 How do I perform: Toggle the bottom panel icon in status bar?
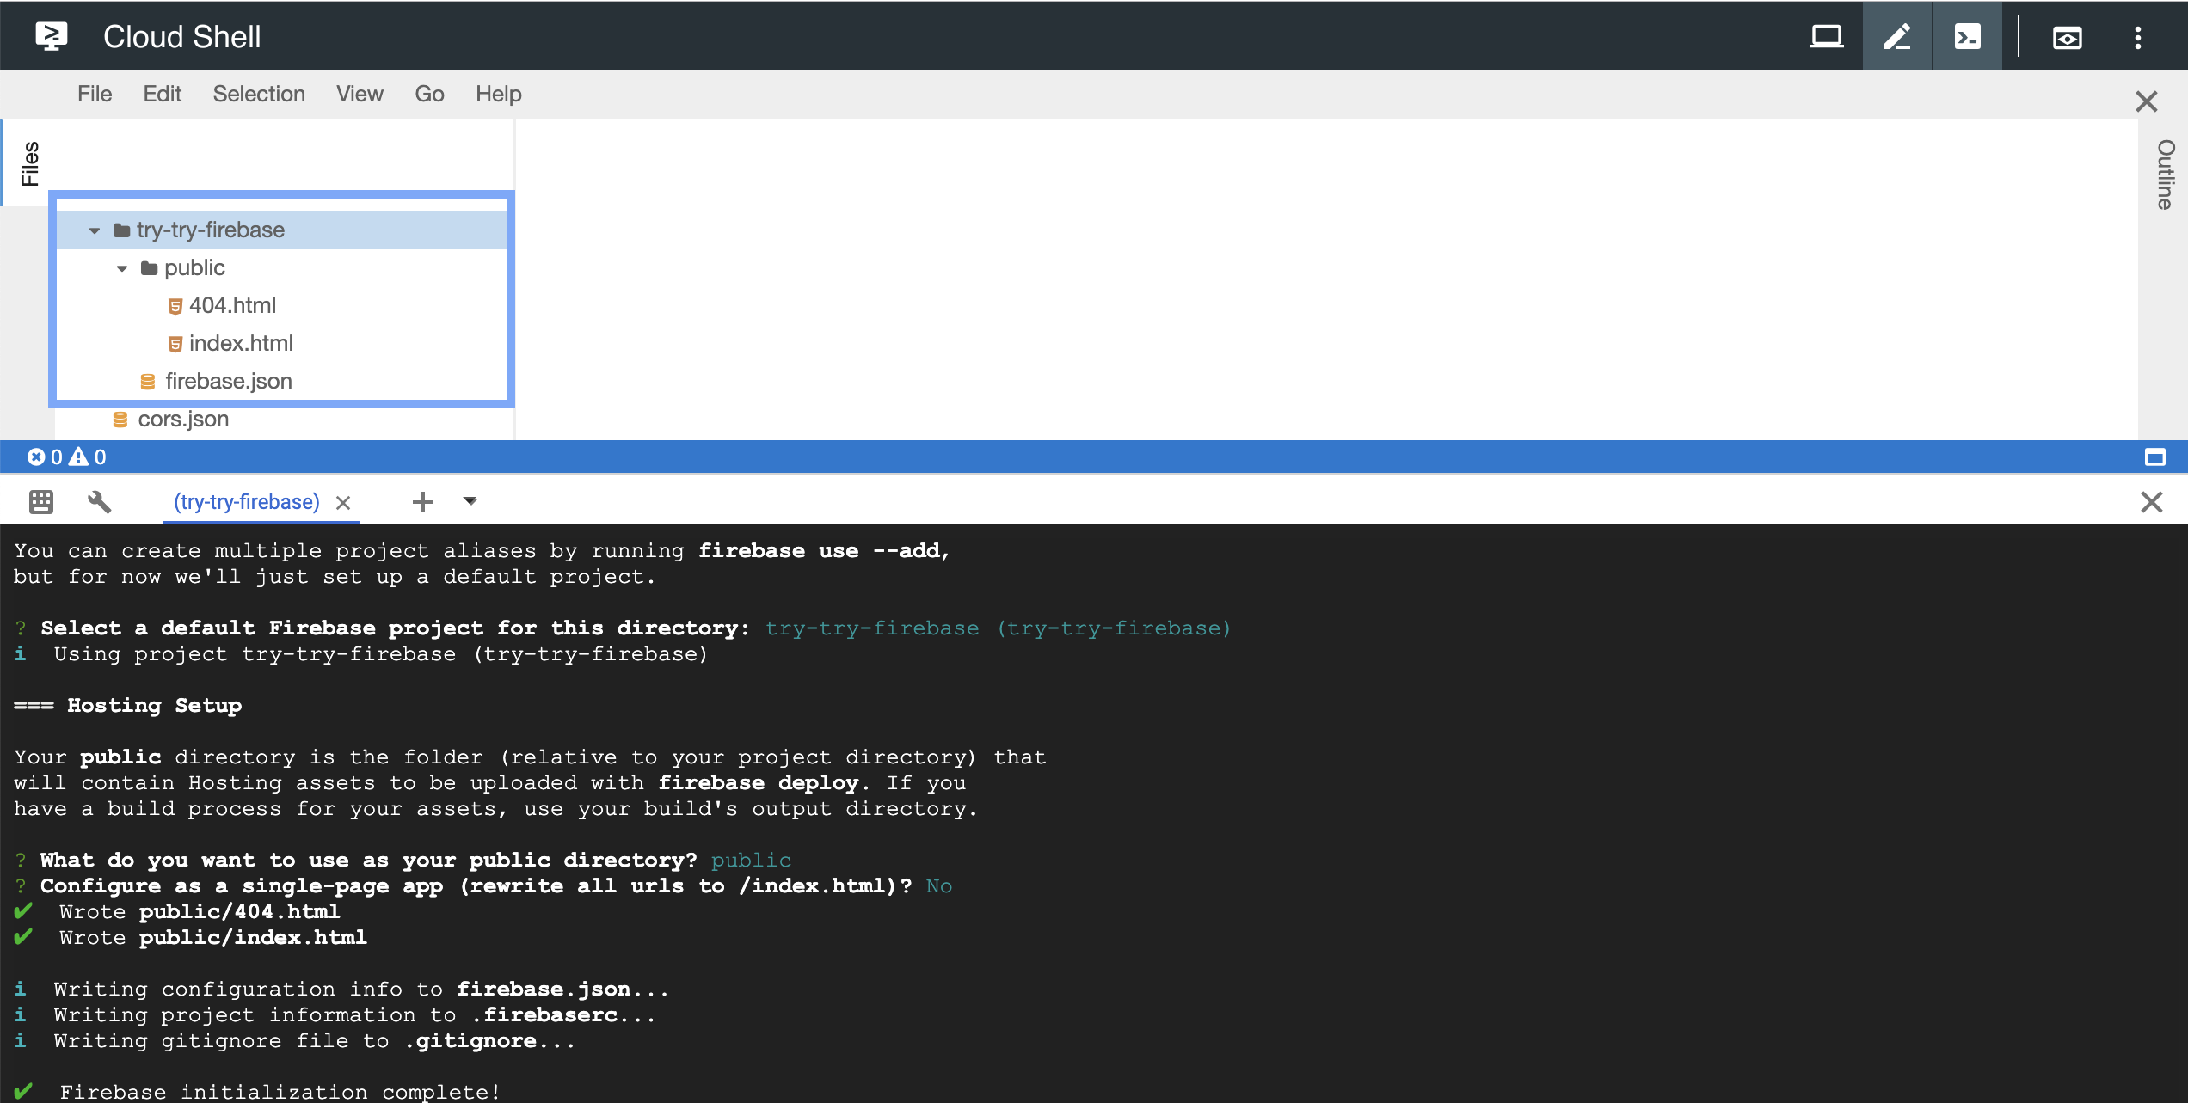pyautogui.click(x=2154, y=457)
